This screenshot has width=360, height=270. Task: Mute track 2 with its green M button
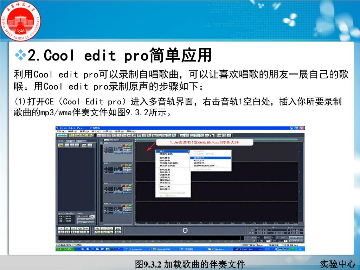click(x=130, y=165)
